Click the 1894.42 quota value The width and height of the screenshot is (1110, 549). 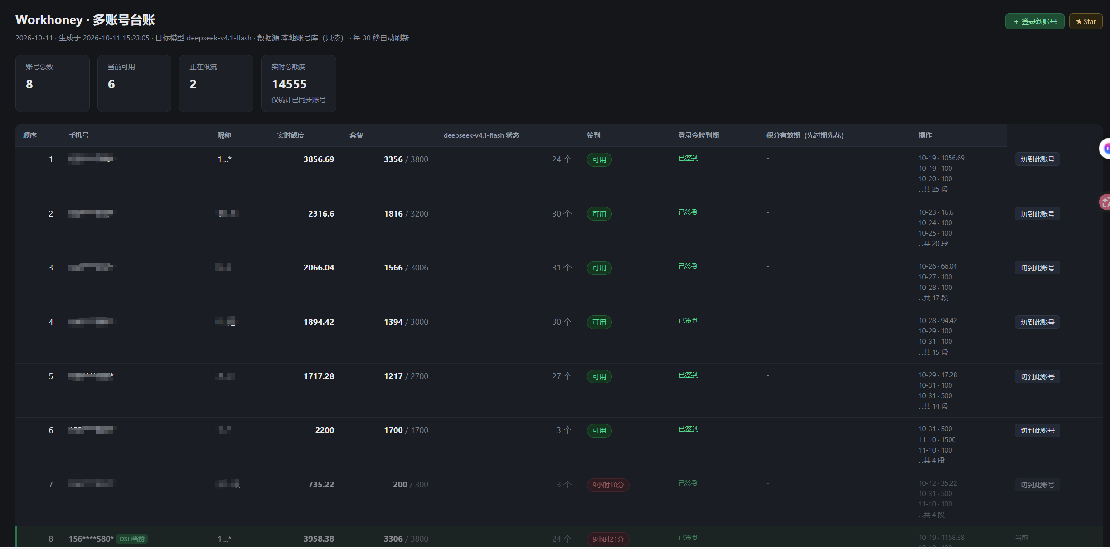319,322
